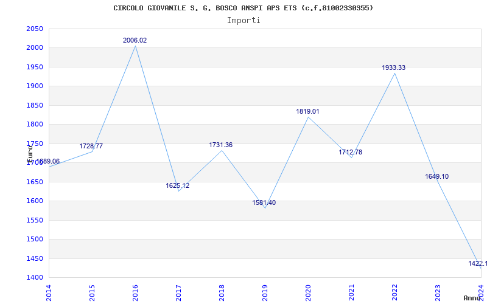Select data label 1712.78
487x304 pixels.
pyautogui.click(x=351, y=152)
